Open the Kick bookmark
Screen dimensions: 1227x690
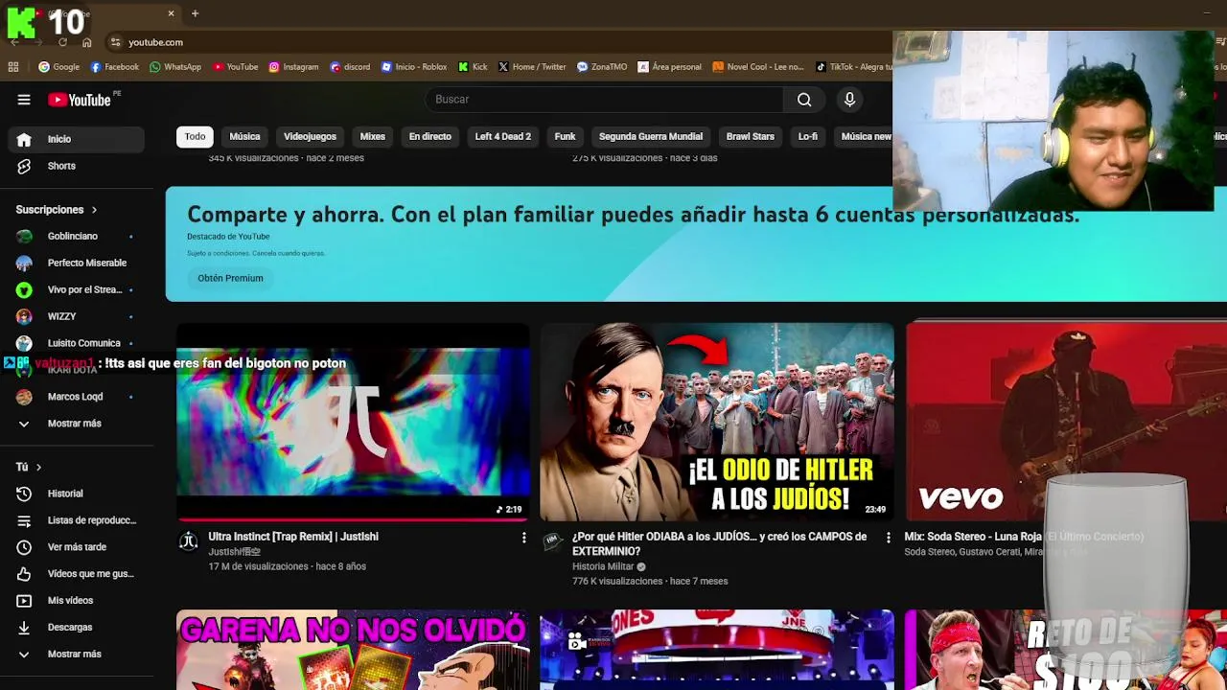[474, 67]
